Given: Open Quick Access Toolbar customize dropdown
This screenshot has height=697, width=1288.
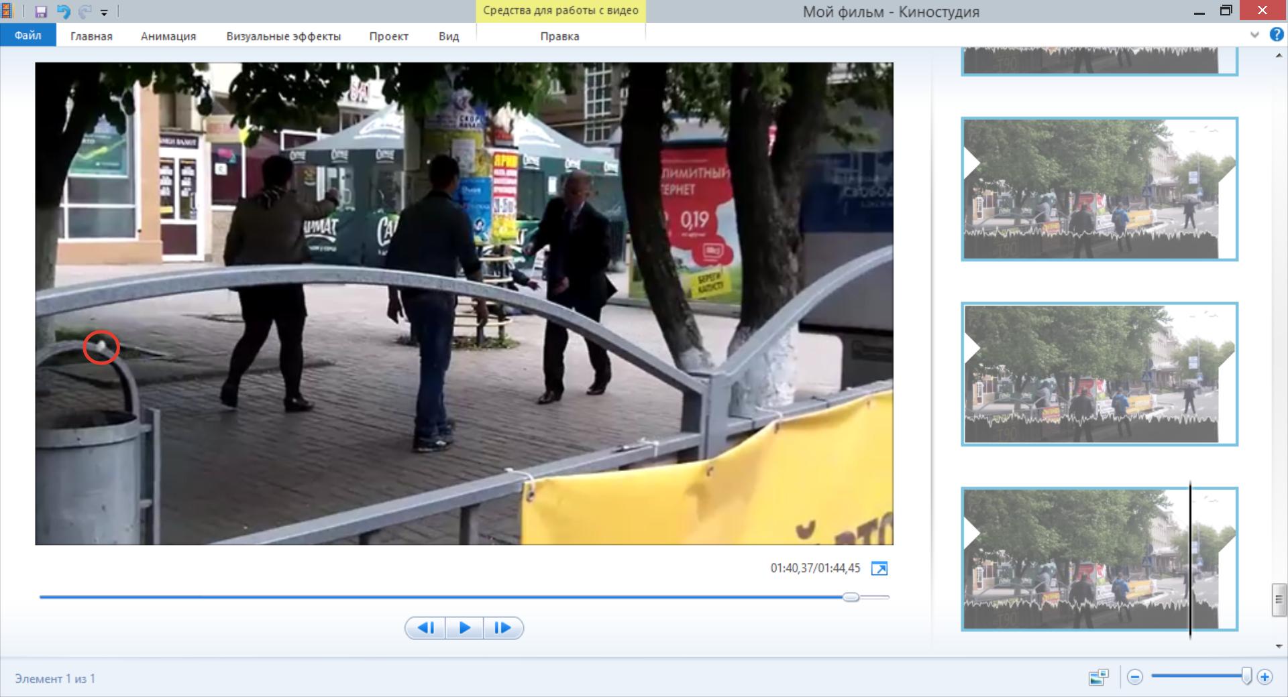Looking at the screenshot, I should pos(104,12).
